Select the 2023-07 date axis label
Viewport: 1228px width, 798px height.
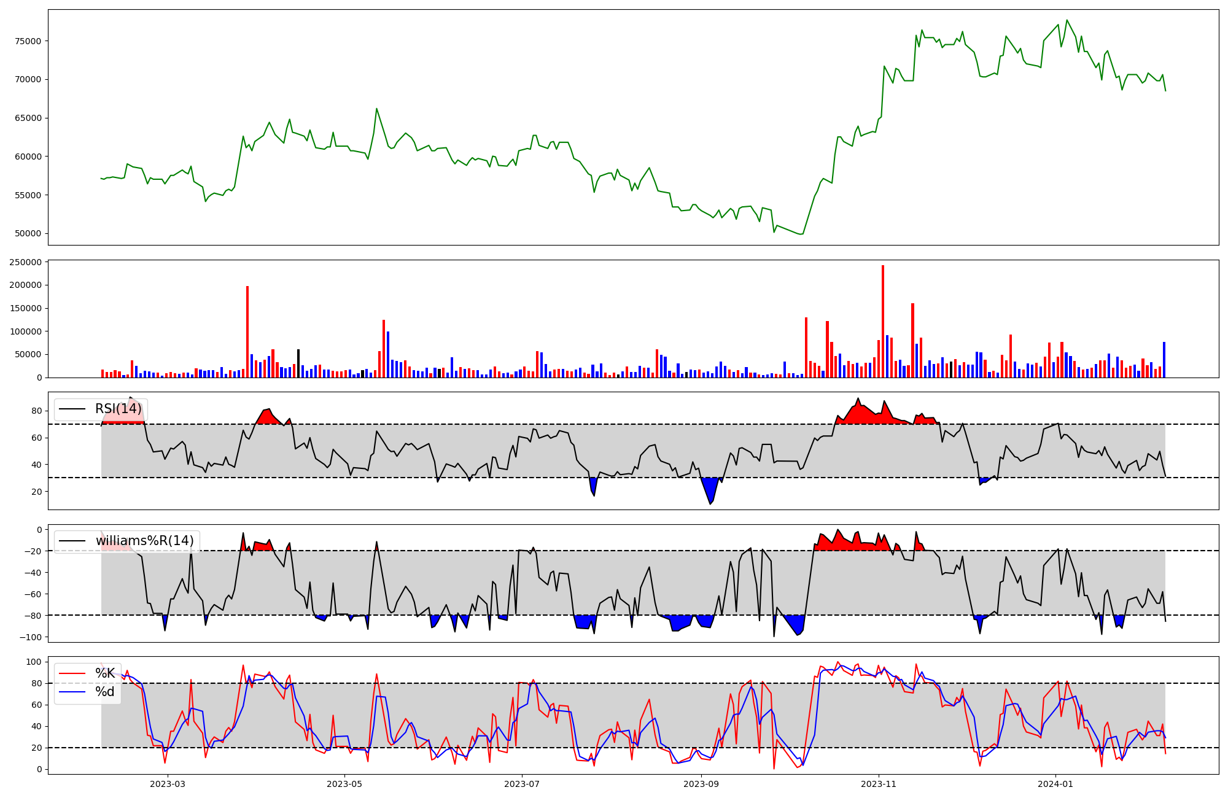click(522, 784)
